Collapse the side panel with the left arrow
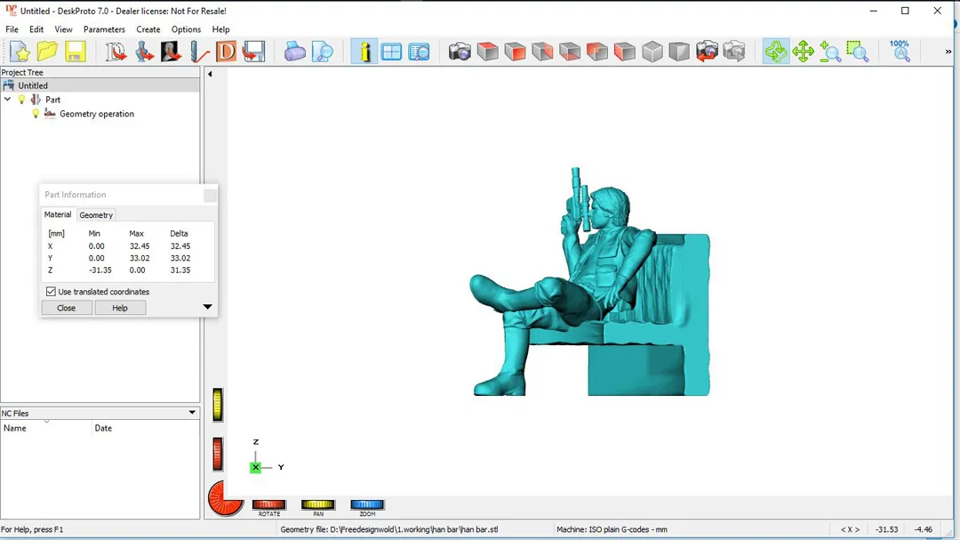Screen dimensions: 960x540 [x=210, y=74]
